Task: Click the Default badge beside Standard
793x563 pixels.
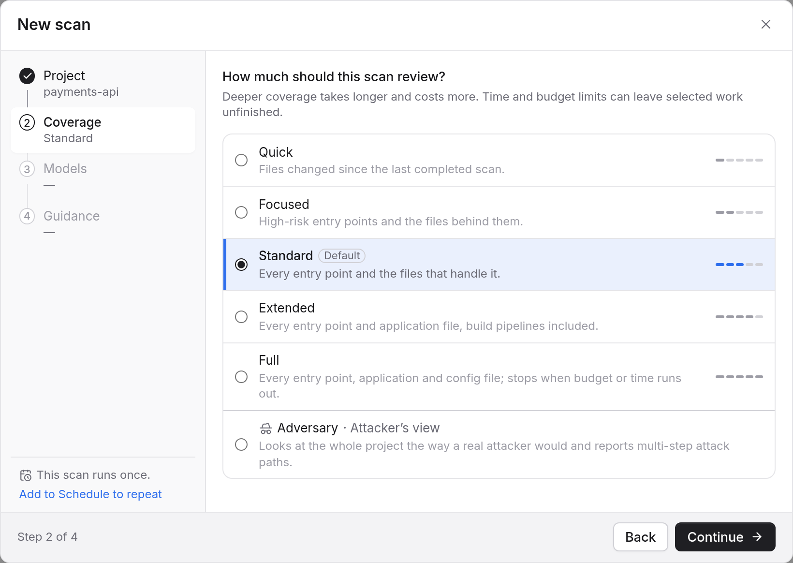Action: click(342, 256)
